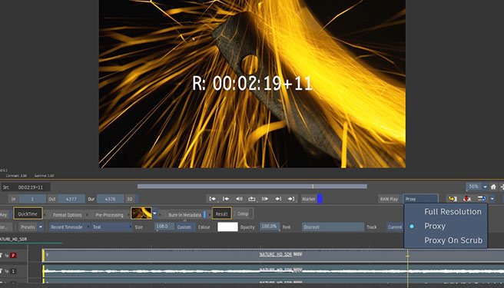The image size is (504, 288).
Task: Choose the Proxy radio option
Action: pos(435,227)
